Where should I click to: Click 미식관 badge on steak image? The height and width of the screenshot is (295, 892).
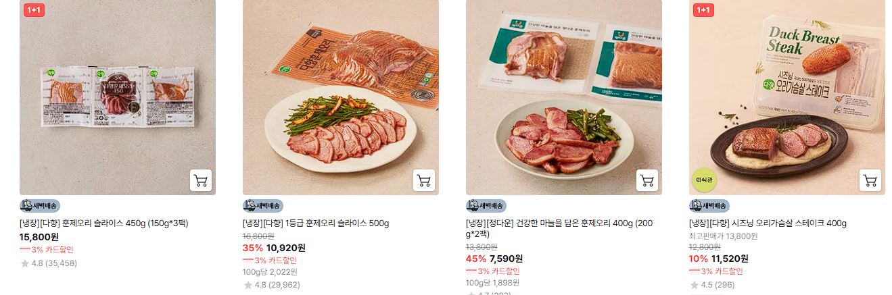pos(703,179)
